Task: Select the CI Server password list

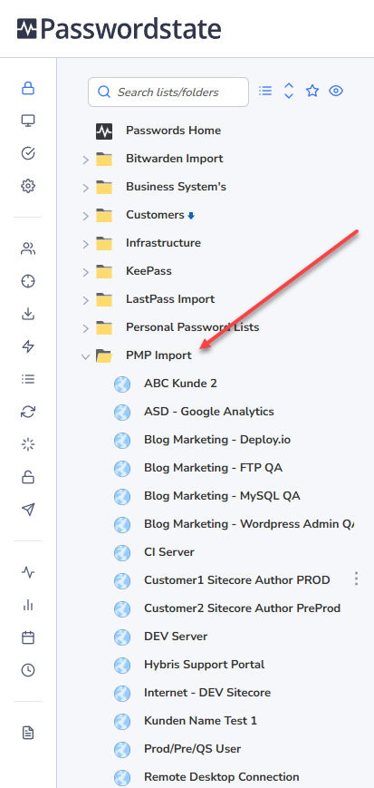Action: [169, 552]
